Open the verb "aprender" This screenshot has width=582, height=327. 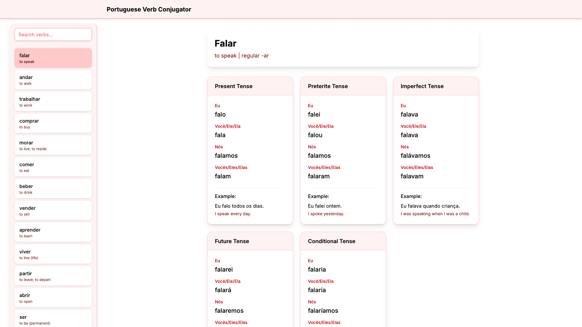53,232
